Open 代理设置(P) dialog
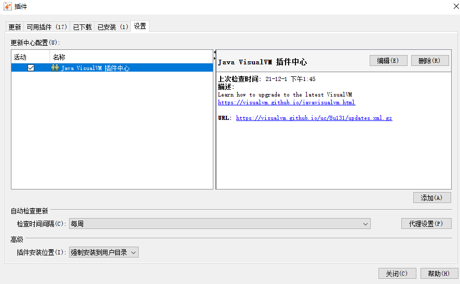Image resolution: width=460 pixels, height=284 pixels. (426, 224)
